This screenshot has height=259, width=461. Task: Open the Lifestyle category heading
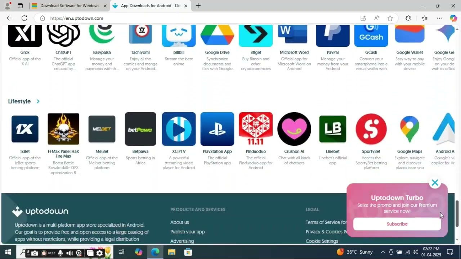point(19,101)
